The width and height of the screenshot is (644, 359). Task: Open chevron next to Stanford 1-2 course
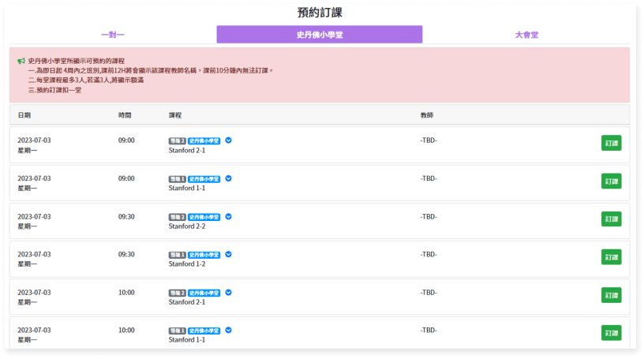coord(228,254)
